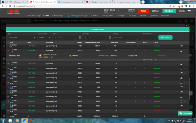Open the calendar icon for 'Дата с'
The width and height of the screenshot is (196, 123).
click(x=80, y=37)
